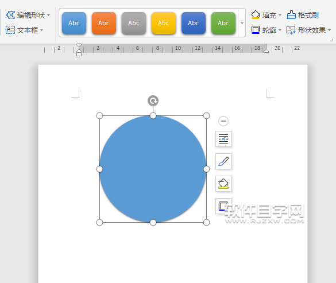
Task: Click the 形状效果 shape effects icon
Action: click(x=291, y=30)
